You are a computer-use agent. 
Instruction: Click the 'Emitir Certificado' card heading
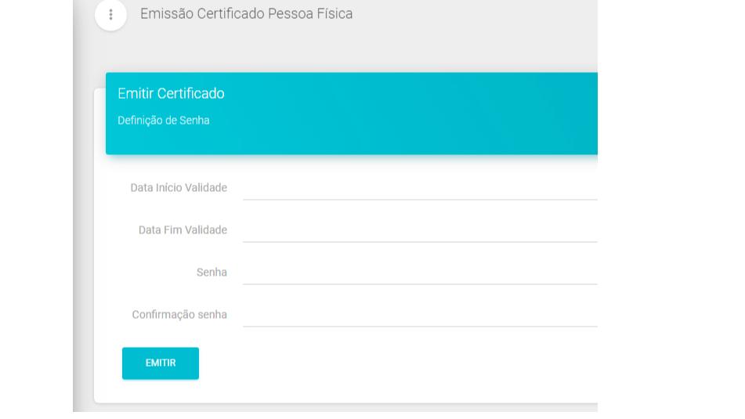pos(171,94)
